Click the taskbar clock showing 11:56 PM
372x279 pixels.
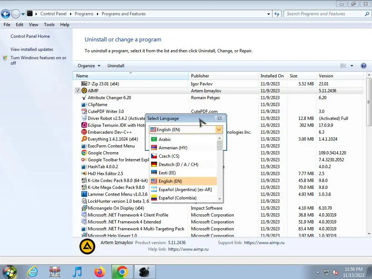353,269
